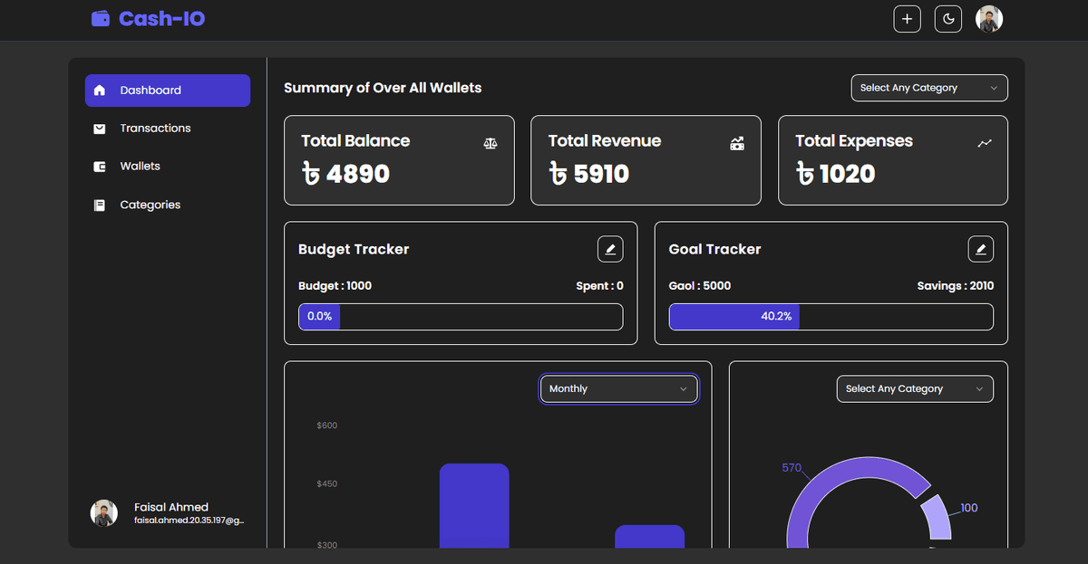Open the profile avatar in the top bar

click(988, 19)
